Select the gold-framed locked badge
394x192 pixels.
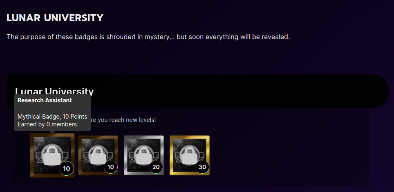click(190, 155)
